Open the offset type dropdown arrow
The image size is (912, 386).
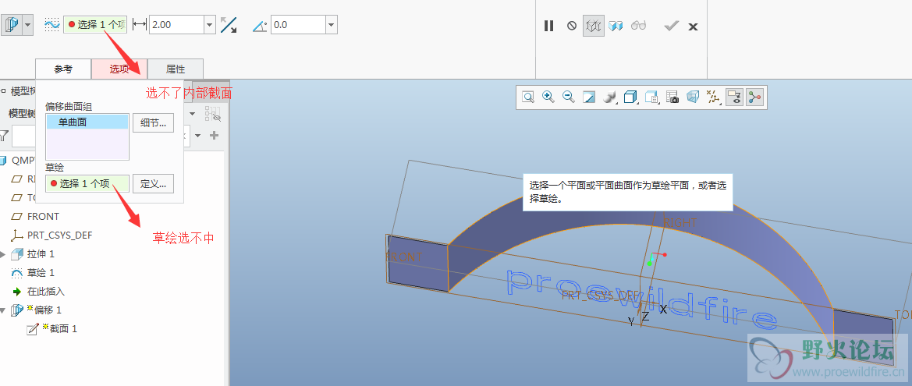tap(28, 26)
